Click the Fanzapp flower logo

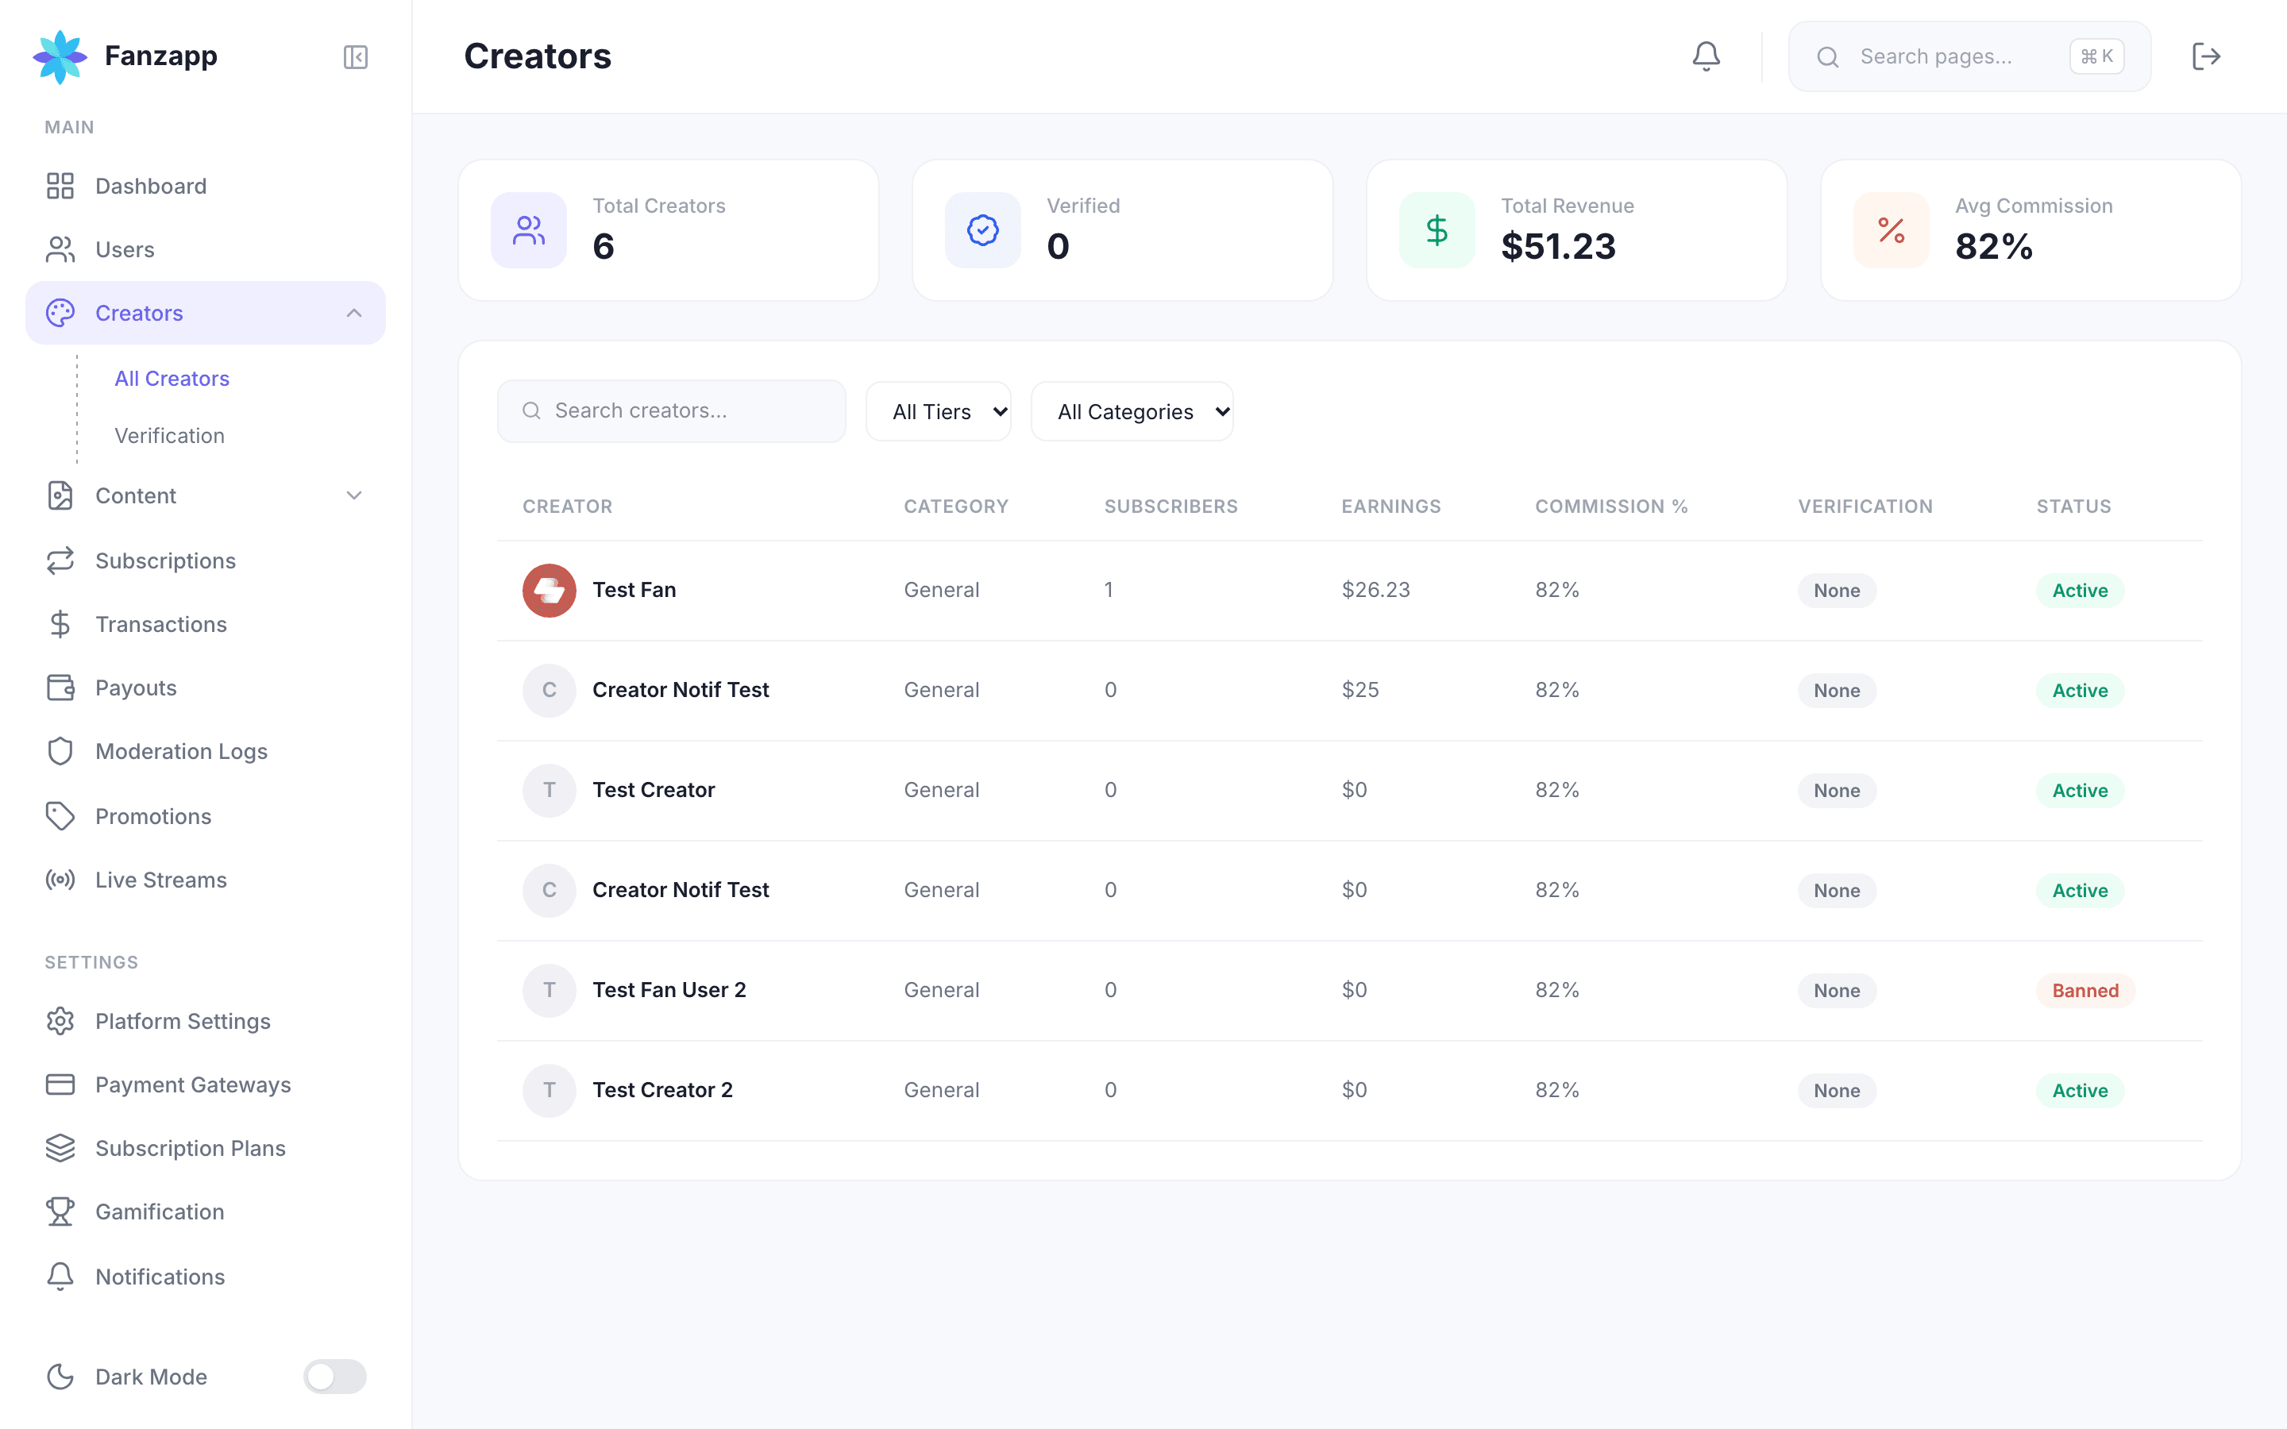pos(60,56)
